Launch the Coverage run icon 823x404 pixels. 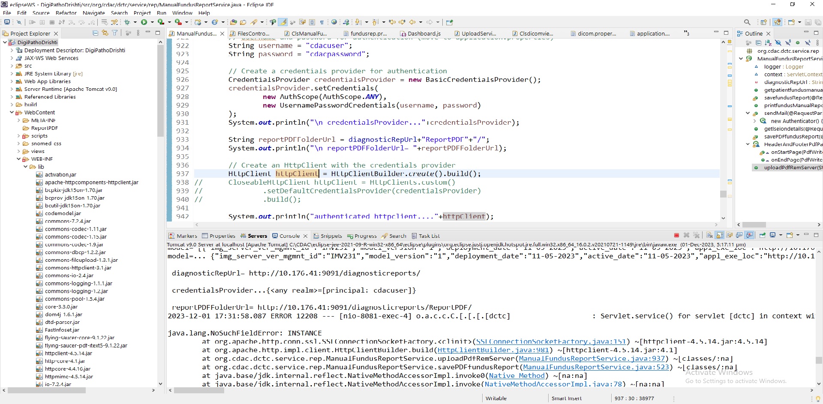(161, 22)
